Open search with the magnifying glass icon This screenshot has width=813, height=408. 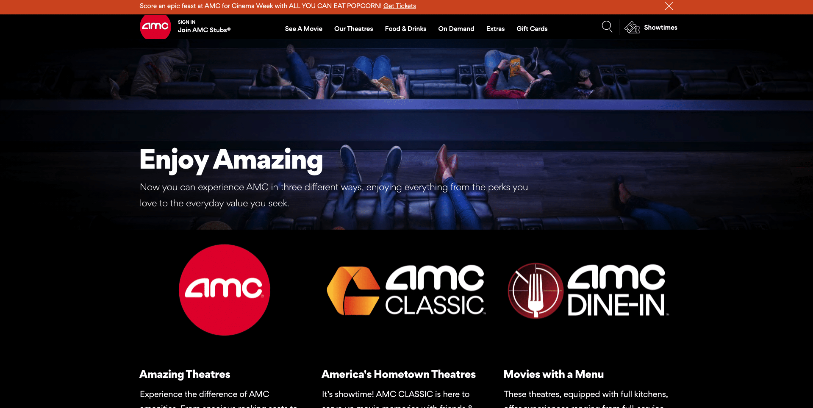607,27
